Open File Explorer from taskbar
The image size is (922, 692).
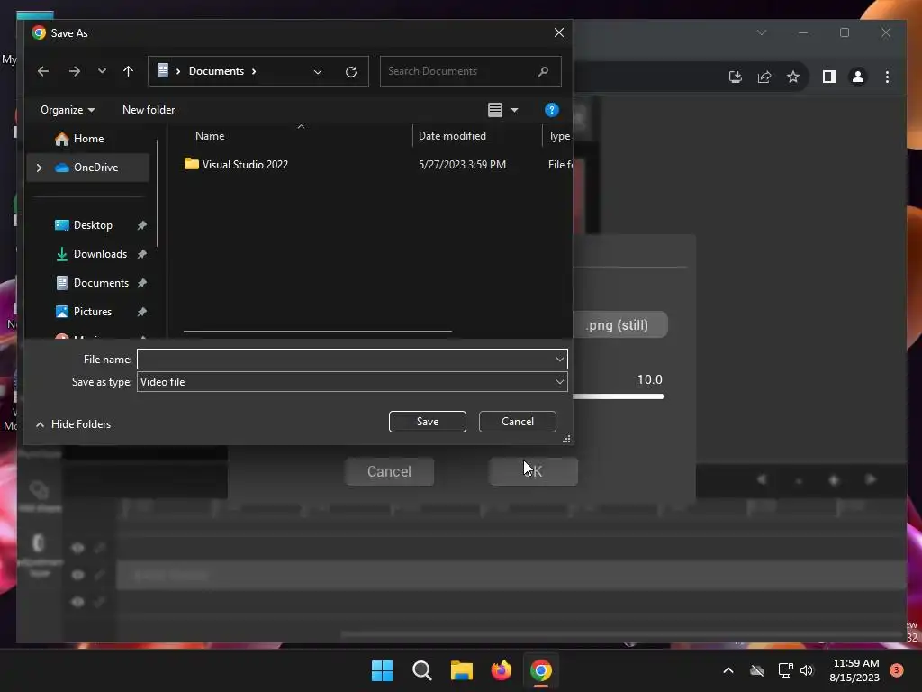pyautogui.click(x=462, y=670)
